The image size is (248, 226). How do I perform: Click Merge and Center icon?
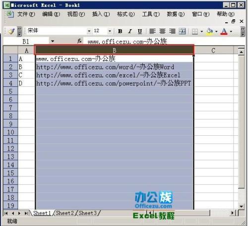182,31
